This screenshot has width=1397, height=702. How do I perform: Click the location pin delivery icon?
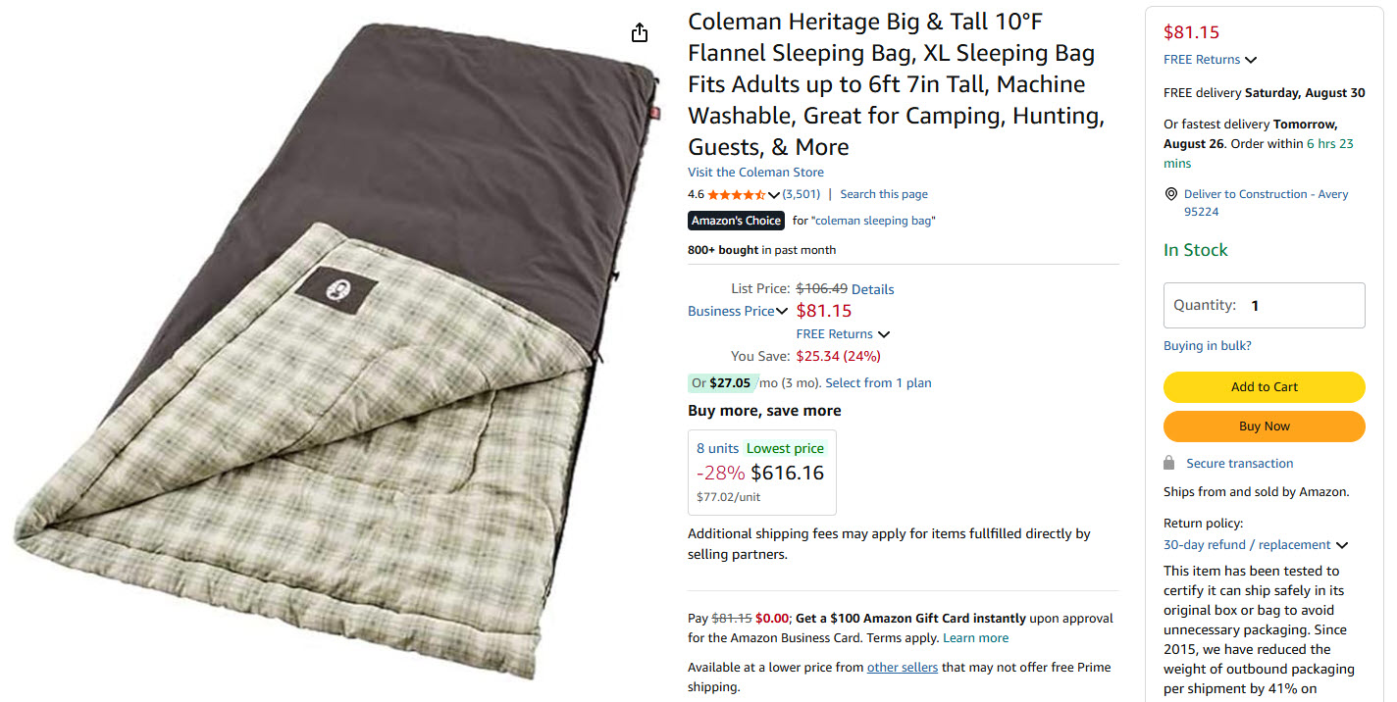(x=1170, y=194)
